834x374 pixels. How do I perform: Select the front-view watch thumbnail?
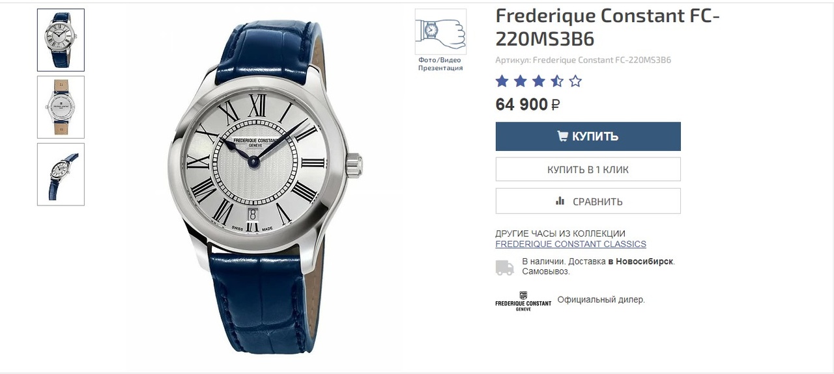point(61,40)
